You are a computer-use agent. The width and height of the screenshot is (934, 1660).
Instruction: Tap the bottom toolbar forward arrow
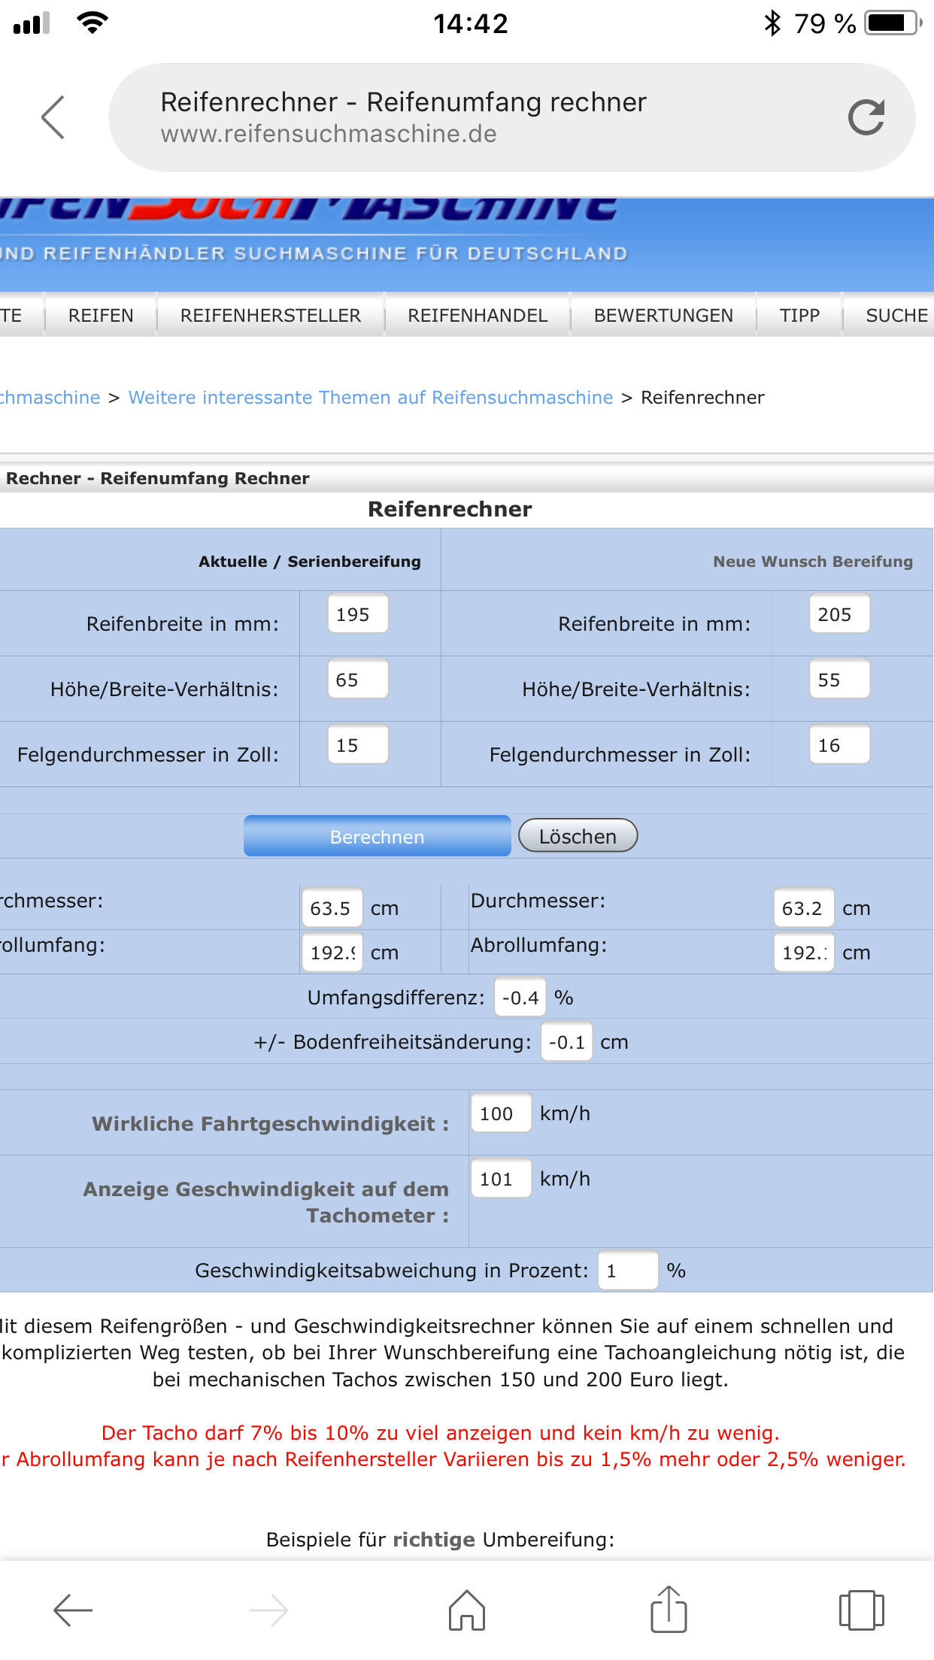(x=268, y=1610)
